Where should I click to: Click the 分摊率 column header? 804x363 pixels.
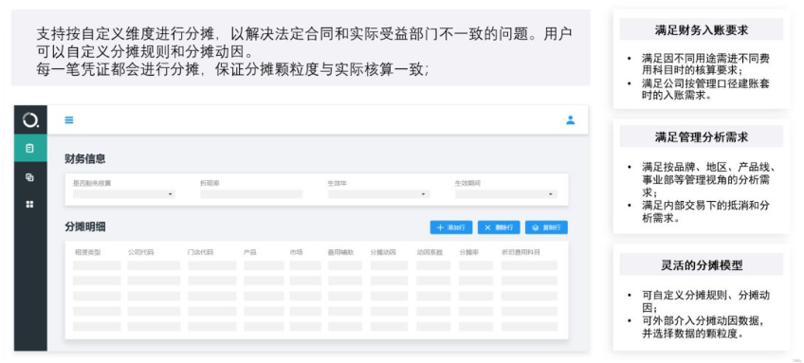pos(468,252)
